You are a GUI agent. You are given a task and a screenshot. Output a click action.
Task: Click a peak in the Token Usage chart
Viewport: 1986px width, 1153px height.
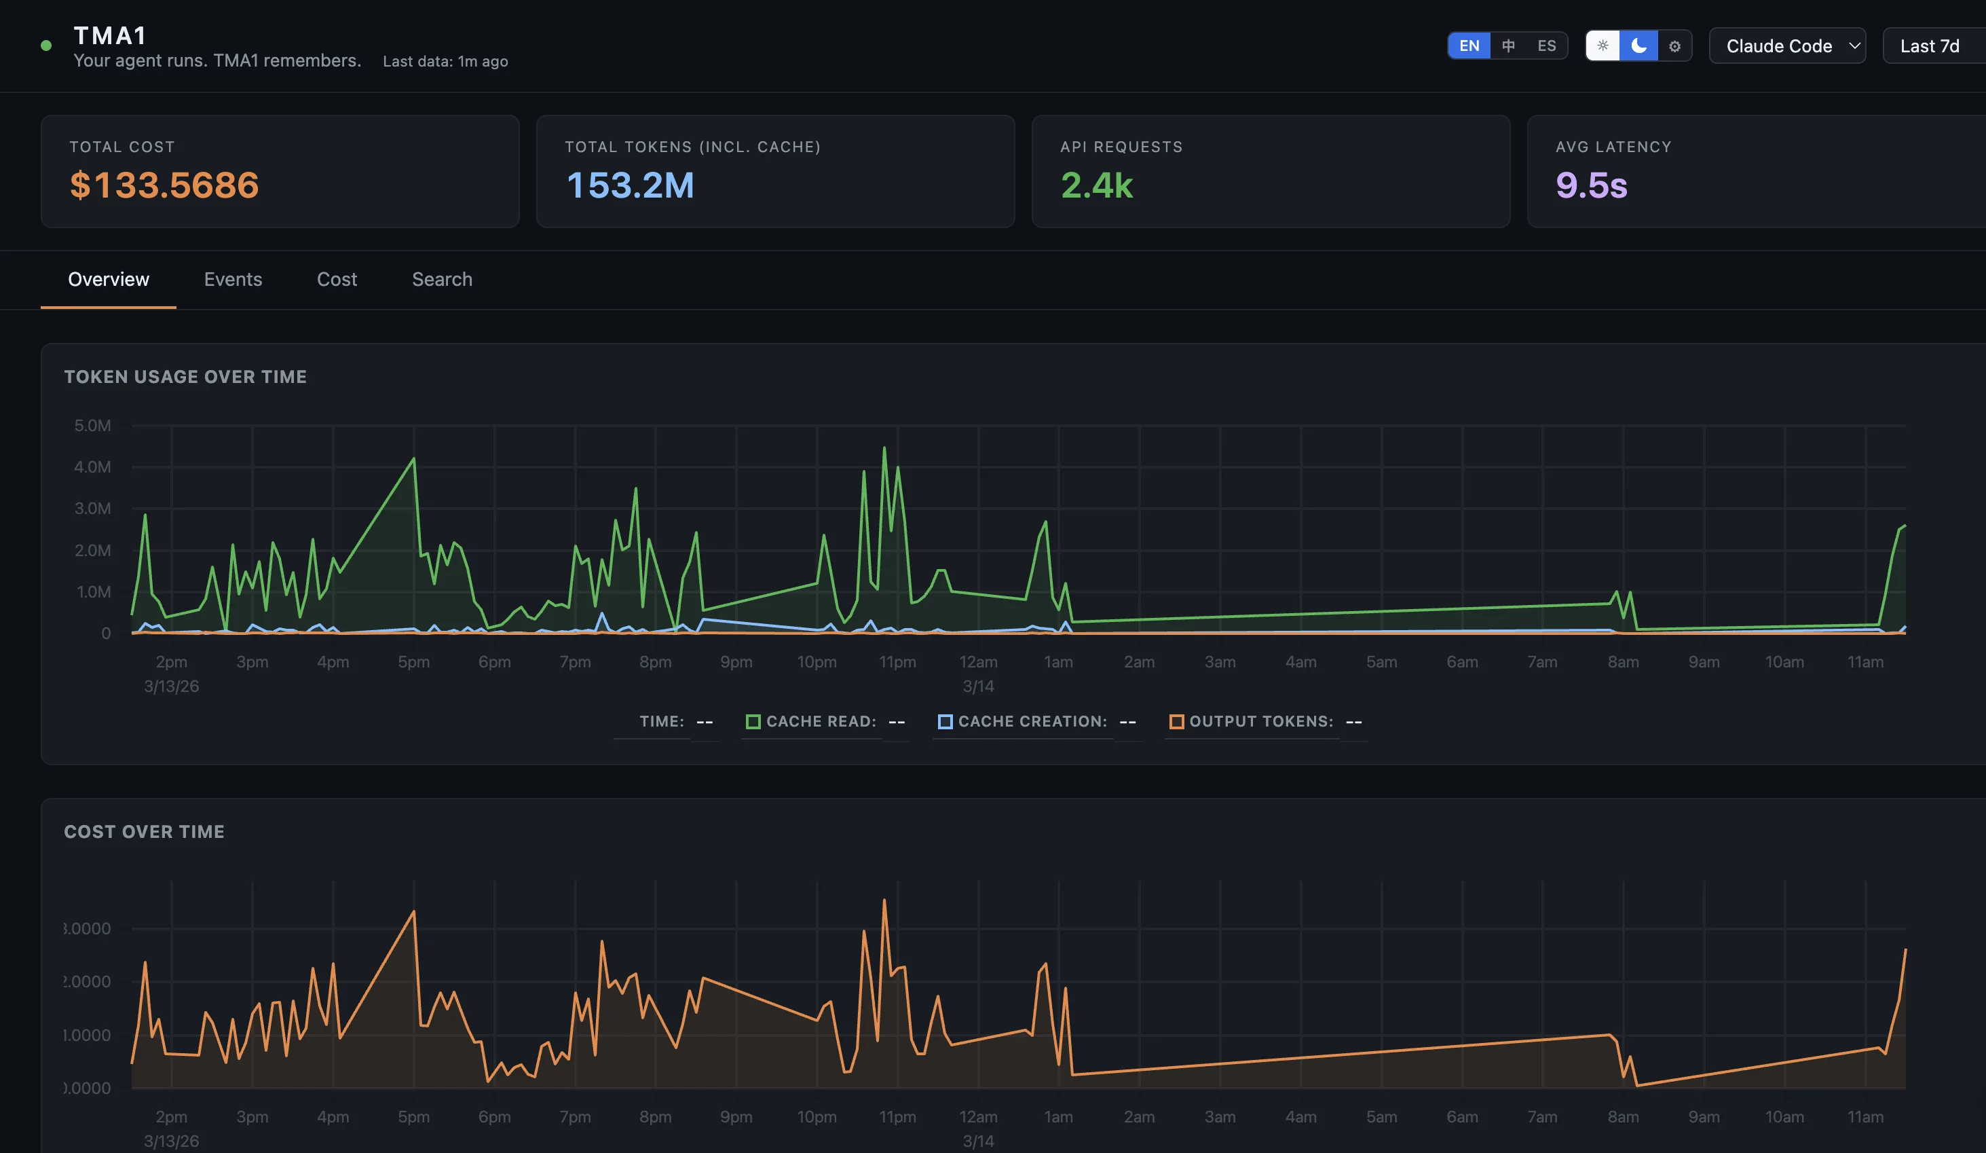pos(884,448)
